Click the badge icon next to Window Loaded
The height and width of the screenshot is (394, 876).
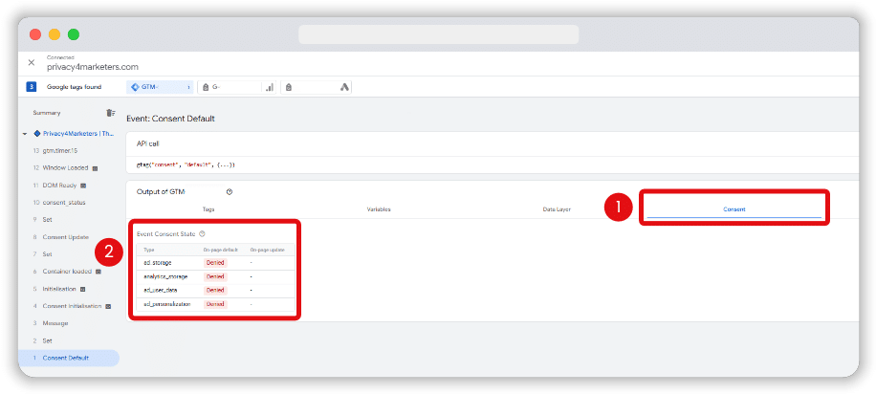95,167
